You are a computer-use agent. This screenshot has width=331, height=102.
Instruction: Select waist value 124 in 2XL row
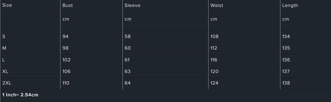coord(214,83)
